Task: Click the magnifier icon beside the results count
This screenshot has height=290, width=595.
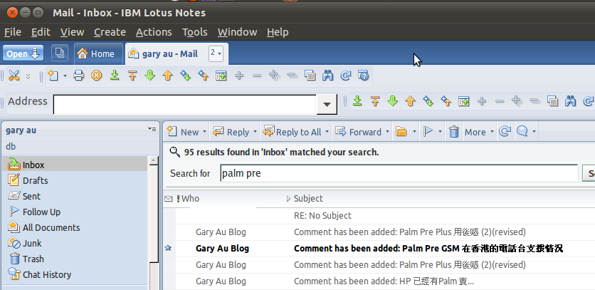Action: point(175,152)
